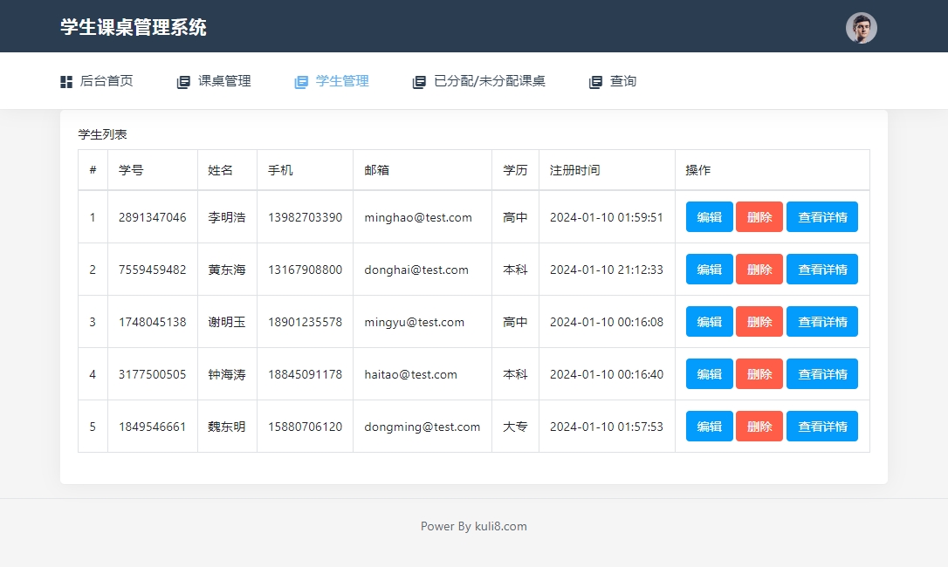
Task: Click the dashboard grid icon beside 后台首页
Action: pyautogui.click(x=66, y=82)
